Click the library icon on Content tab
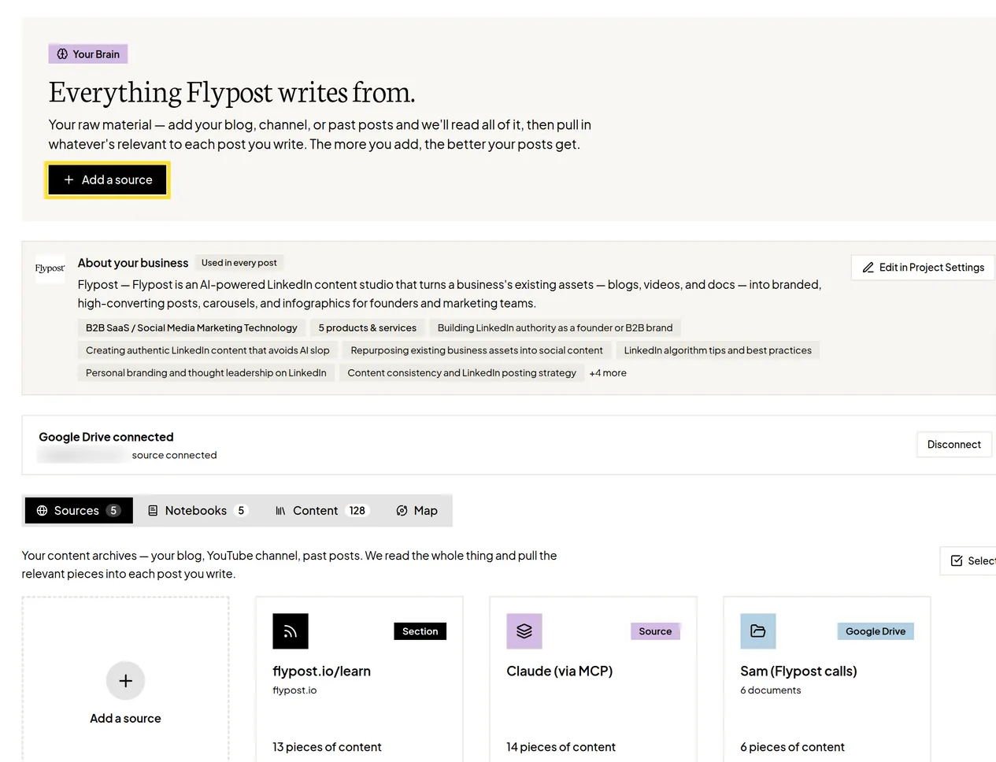996x762 pixels. coord(280,511)
